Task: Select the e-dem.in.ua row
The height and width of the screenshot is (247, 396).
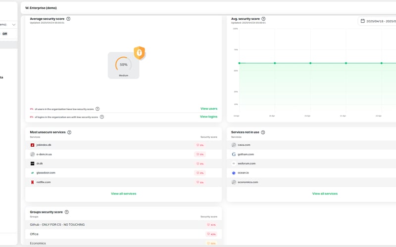Action: click(123, 154)
